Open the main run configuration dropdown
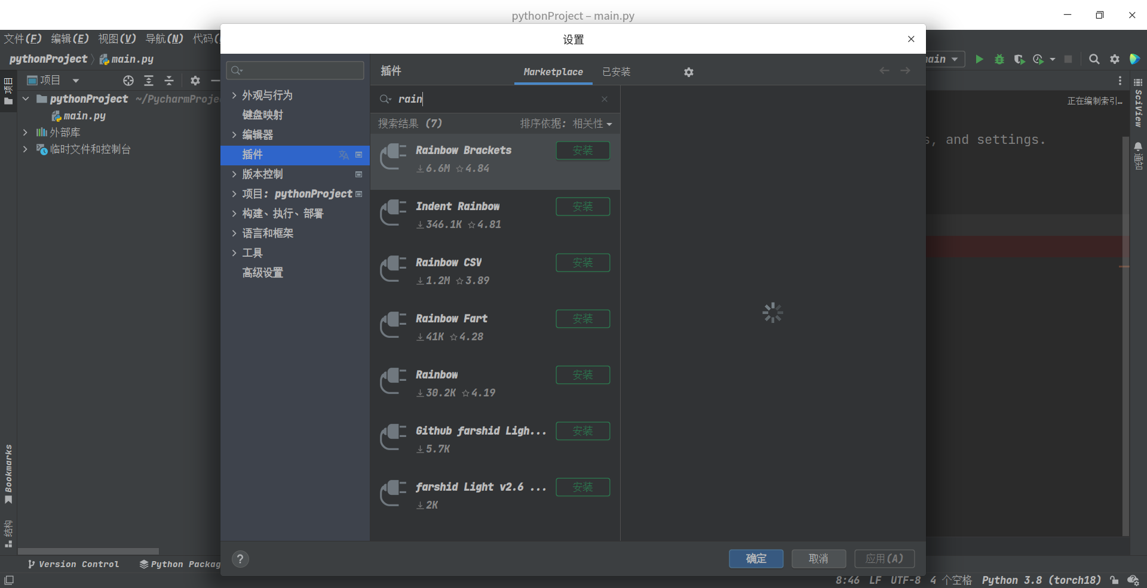1147x588 pixels. [943, 59]
